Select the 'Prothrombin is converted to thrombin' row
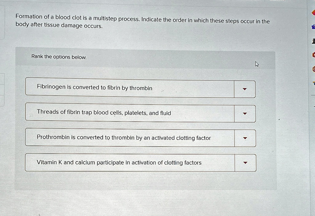 point(129,138)
